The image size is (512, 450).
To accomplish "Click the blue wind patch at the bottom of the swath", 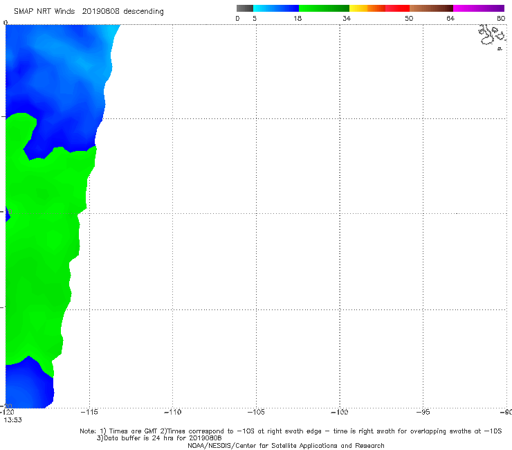I will 28,386.
